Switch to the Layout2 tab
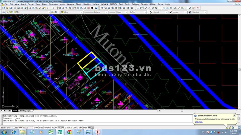Screen dimensions: 241x135 coord(29,110)
